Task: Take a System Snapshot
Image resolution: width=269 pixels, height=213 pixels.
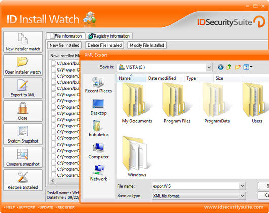Action: pyautogui.click(x=23, y=134)
